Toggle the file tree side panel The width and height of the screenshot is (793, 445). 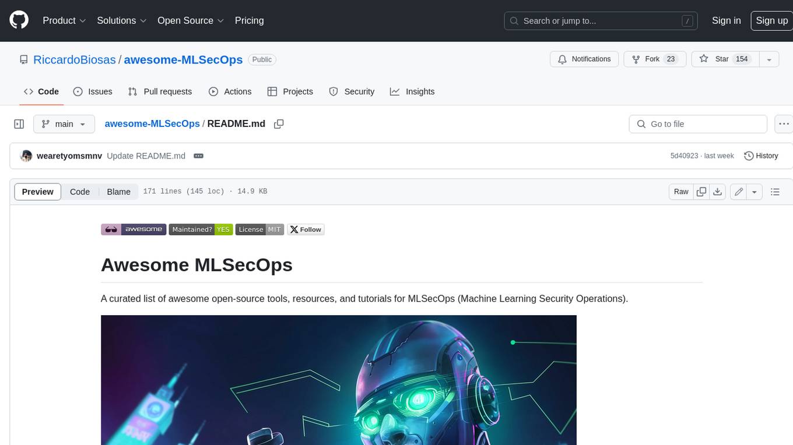(x=19, y=124)
